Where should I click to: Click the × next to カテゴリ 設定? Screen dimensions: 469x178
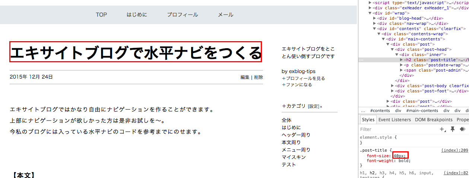pyautogui.click(x=321, y=107)
